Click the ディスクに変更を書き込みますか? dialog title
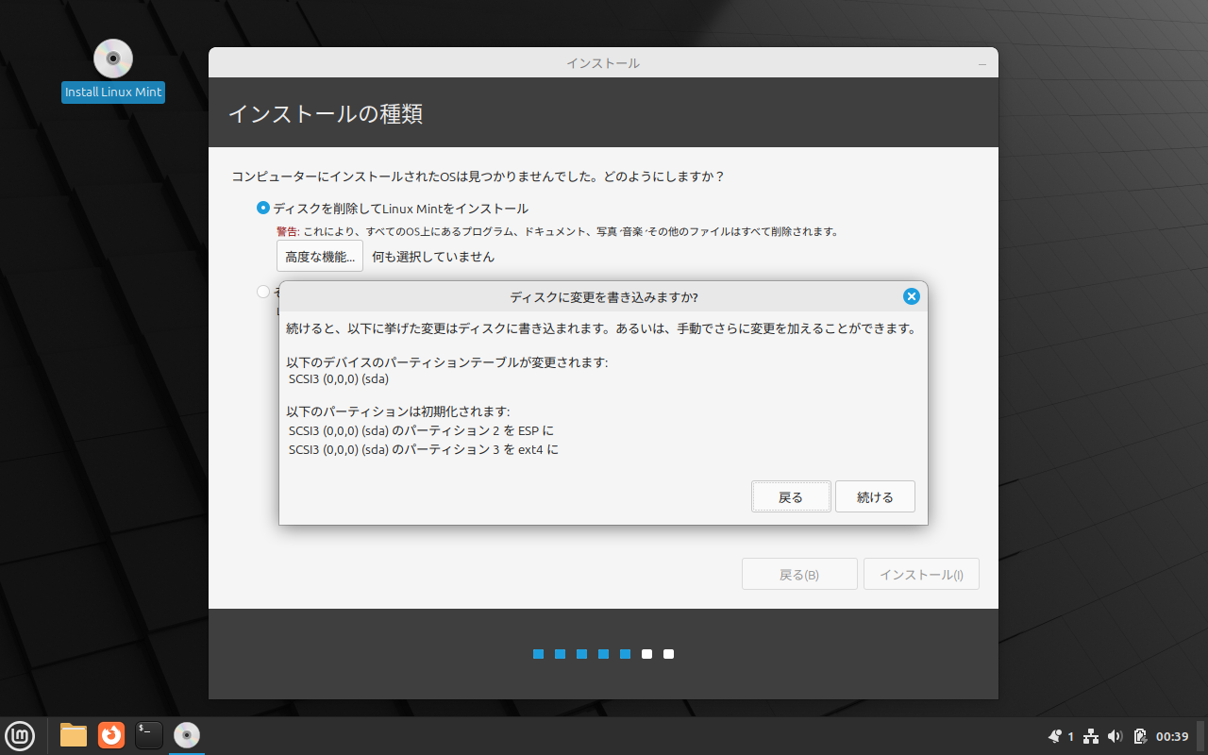1208x755 pixels. tap(604, 297)
